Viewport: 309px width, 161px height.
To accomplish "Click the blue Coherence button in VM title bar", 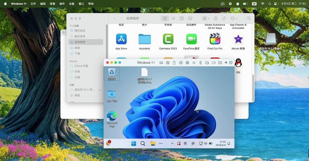I will tap(120, 62).
